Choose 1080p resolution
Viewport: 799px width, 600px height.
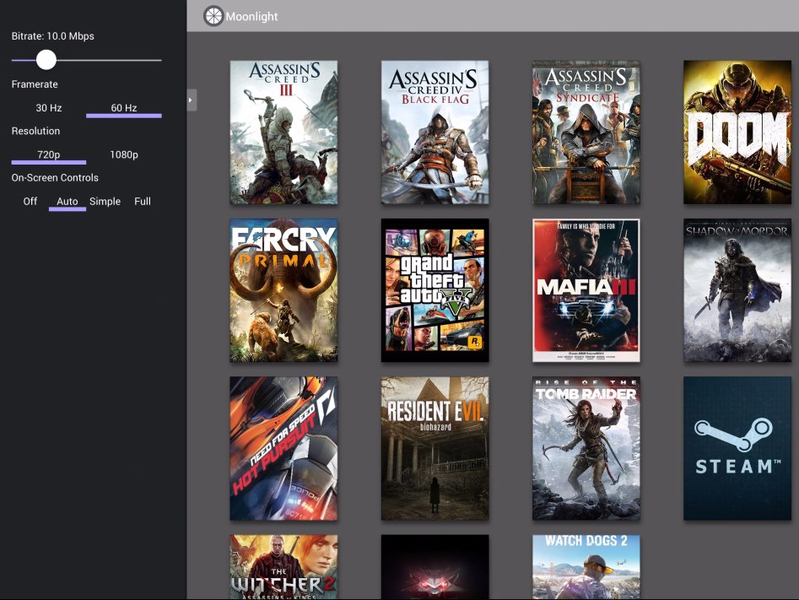124,155
